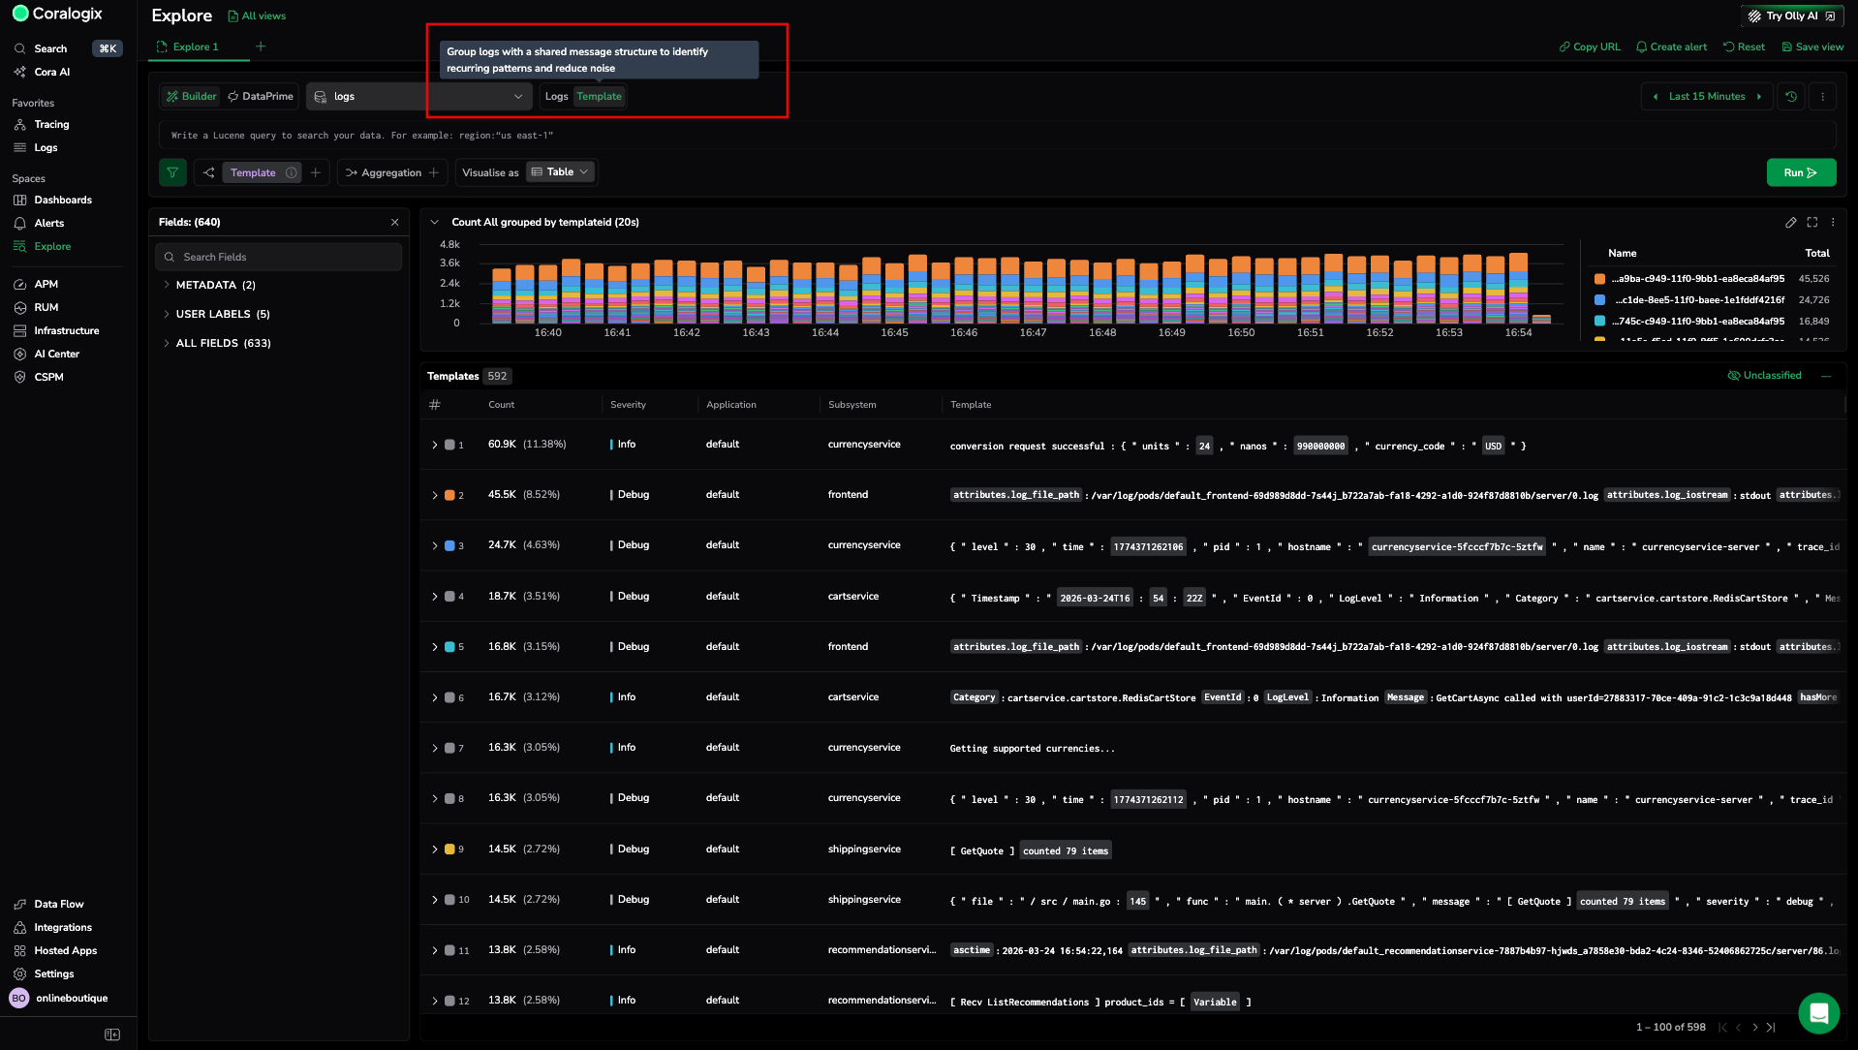Go to Tracing in Favorites
Screen dimensions: 1858x1050
51,125
